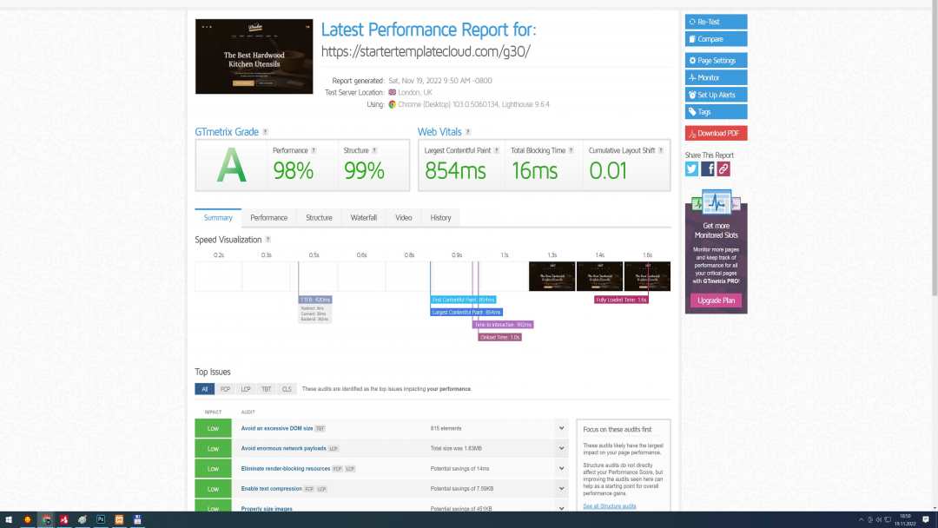Screen dimensions: 938x528
Task: Click the question mark next to Web Vitals
Action: 468,132
